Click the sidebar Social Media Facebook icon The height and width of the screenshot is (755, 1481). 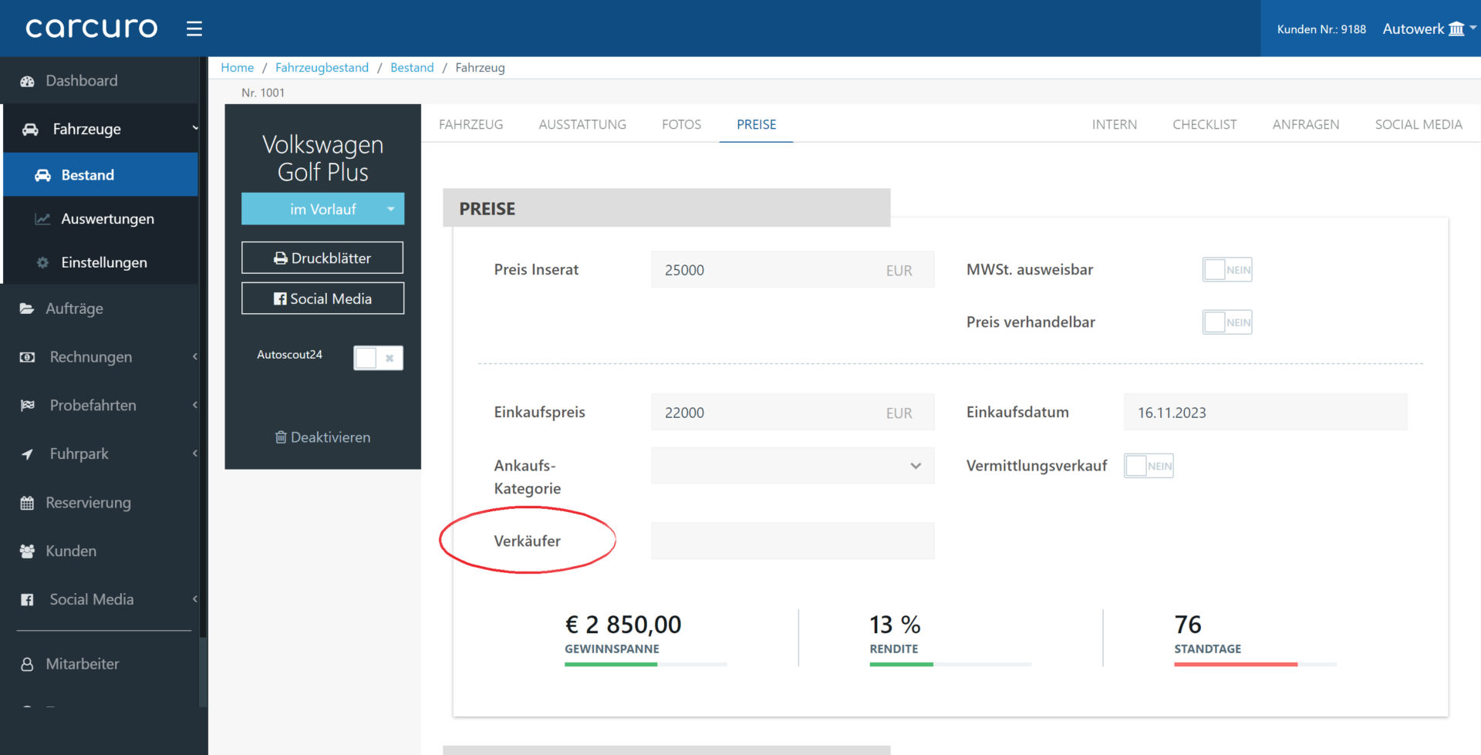pos(27,600)
